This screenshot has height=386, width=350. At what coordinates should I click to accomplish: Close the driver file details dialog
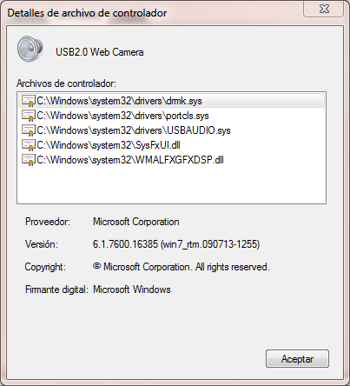pos(324,9)
